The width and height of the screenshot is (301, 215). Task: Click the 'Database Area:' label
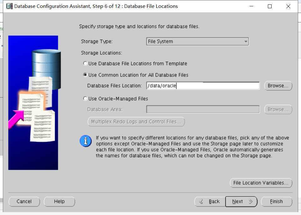click(105, 110)
